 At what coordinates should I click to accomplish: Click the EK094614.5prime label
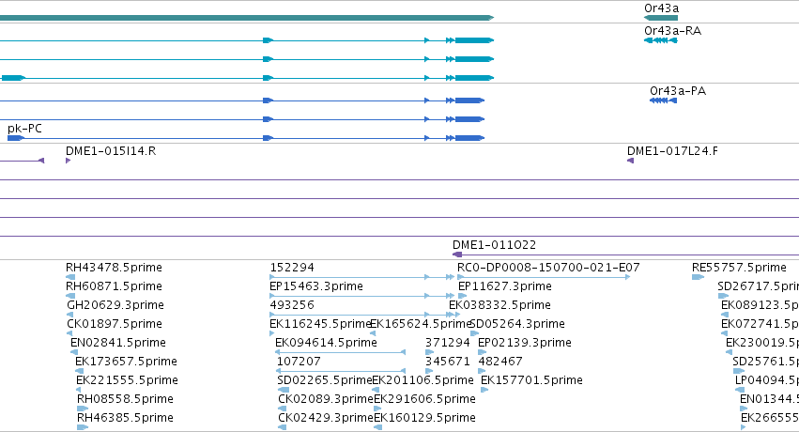click(326, 343)
